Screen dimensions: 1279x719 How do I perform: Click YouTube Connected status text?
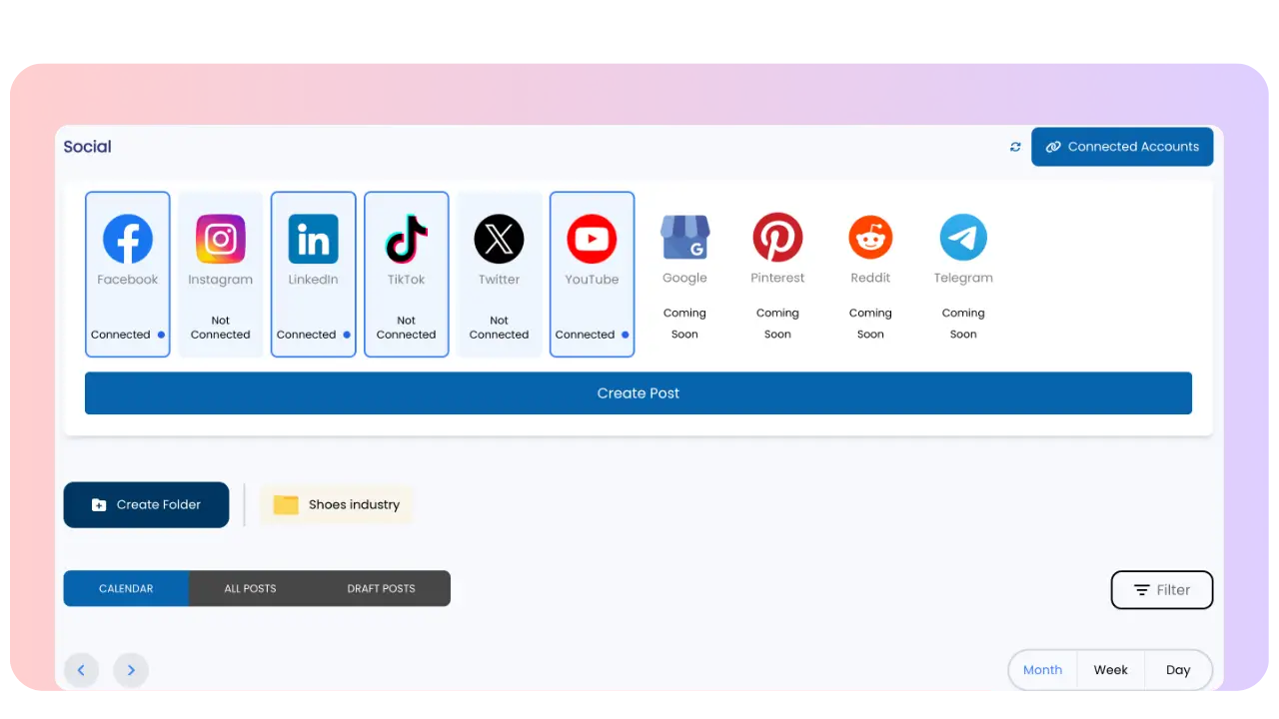tap(586, 335)
